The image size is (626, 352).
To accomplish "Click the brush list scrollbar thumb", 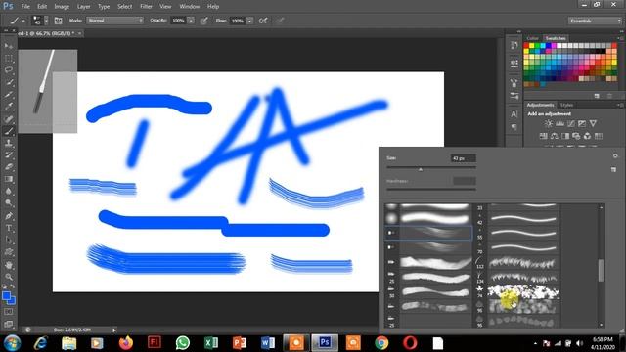I will coord(601,270).
